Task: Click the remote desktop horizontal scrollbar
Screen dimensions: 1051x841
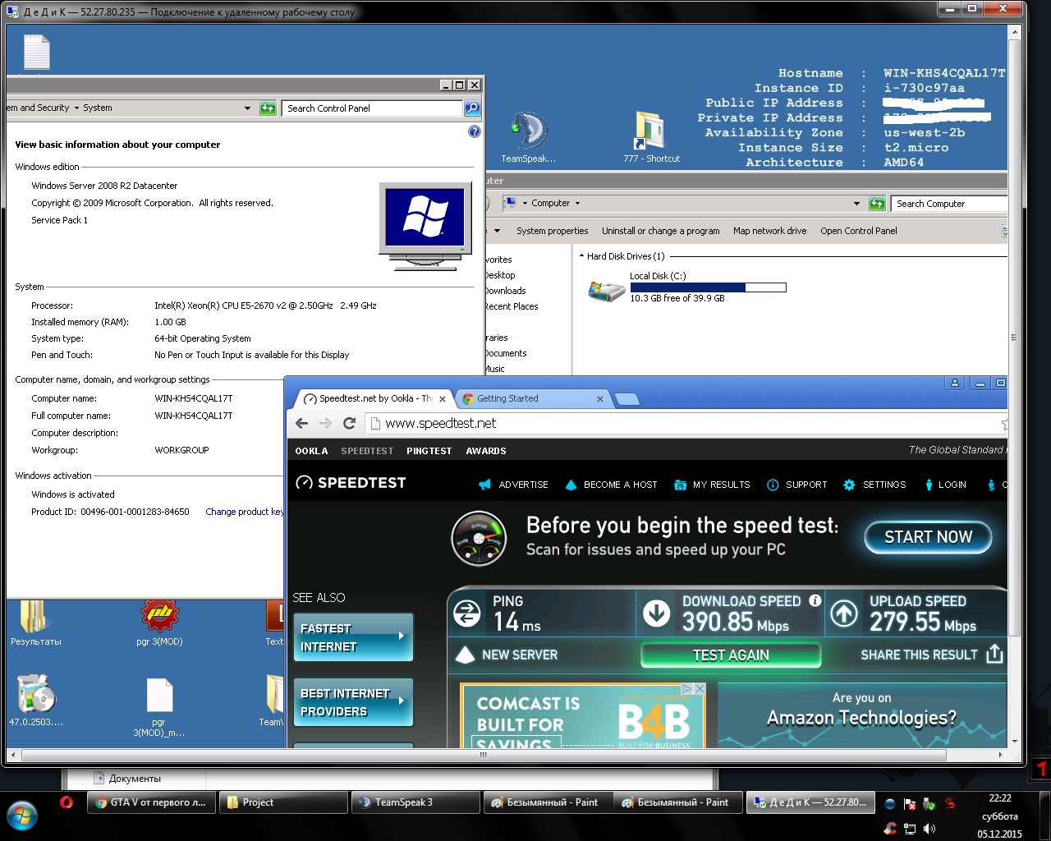Action: tap(483, 755)
